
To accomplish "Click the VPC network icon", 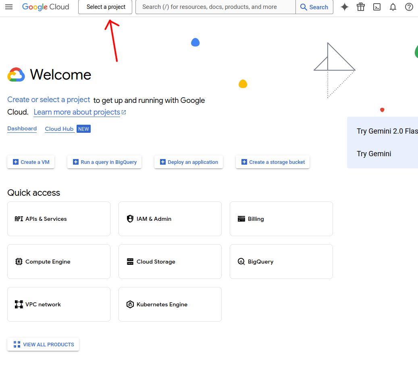I will (x=19, y=304).
